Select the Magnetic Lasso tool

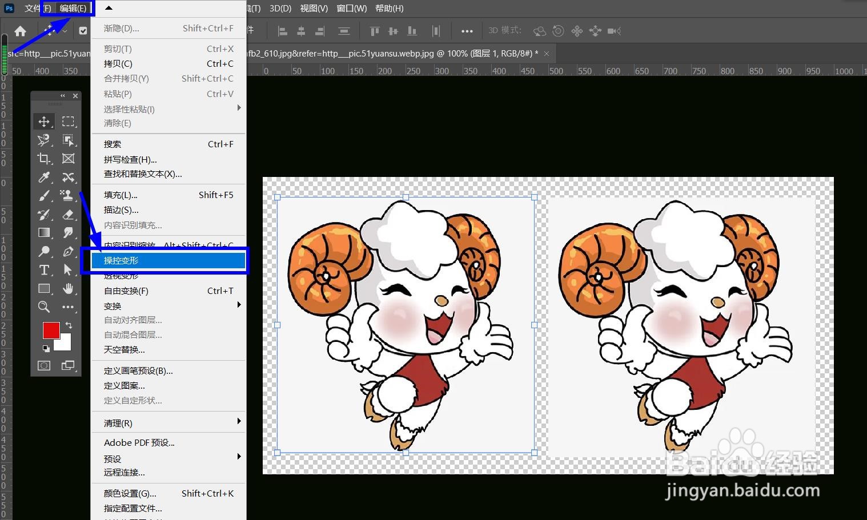coord(44,140)
